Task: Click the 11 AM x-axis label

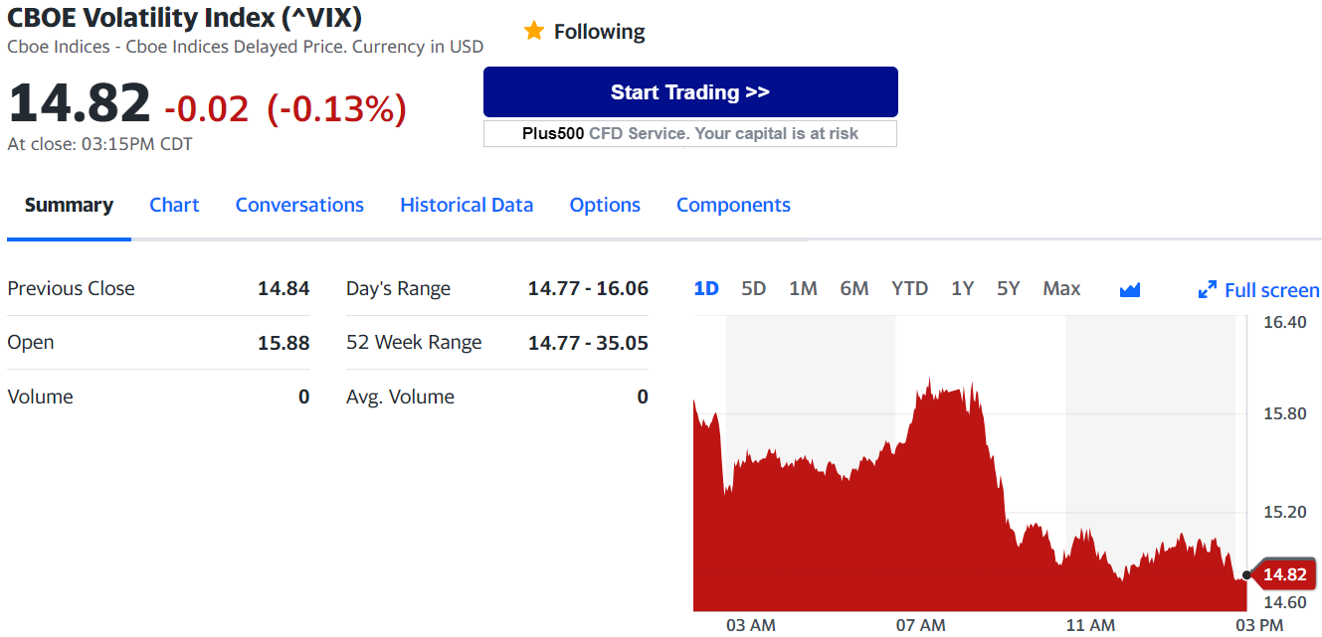Action: [x=1090, y=625]
